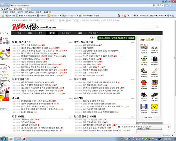Toggle the 보안 security checkbox
The width and height of the screenshot is (176, 141).
click(67, 21)
